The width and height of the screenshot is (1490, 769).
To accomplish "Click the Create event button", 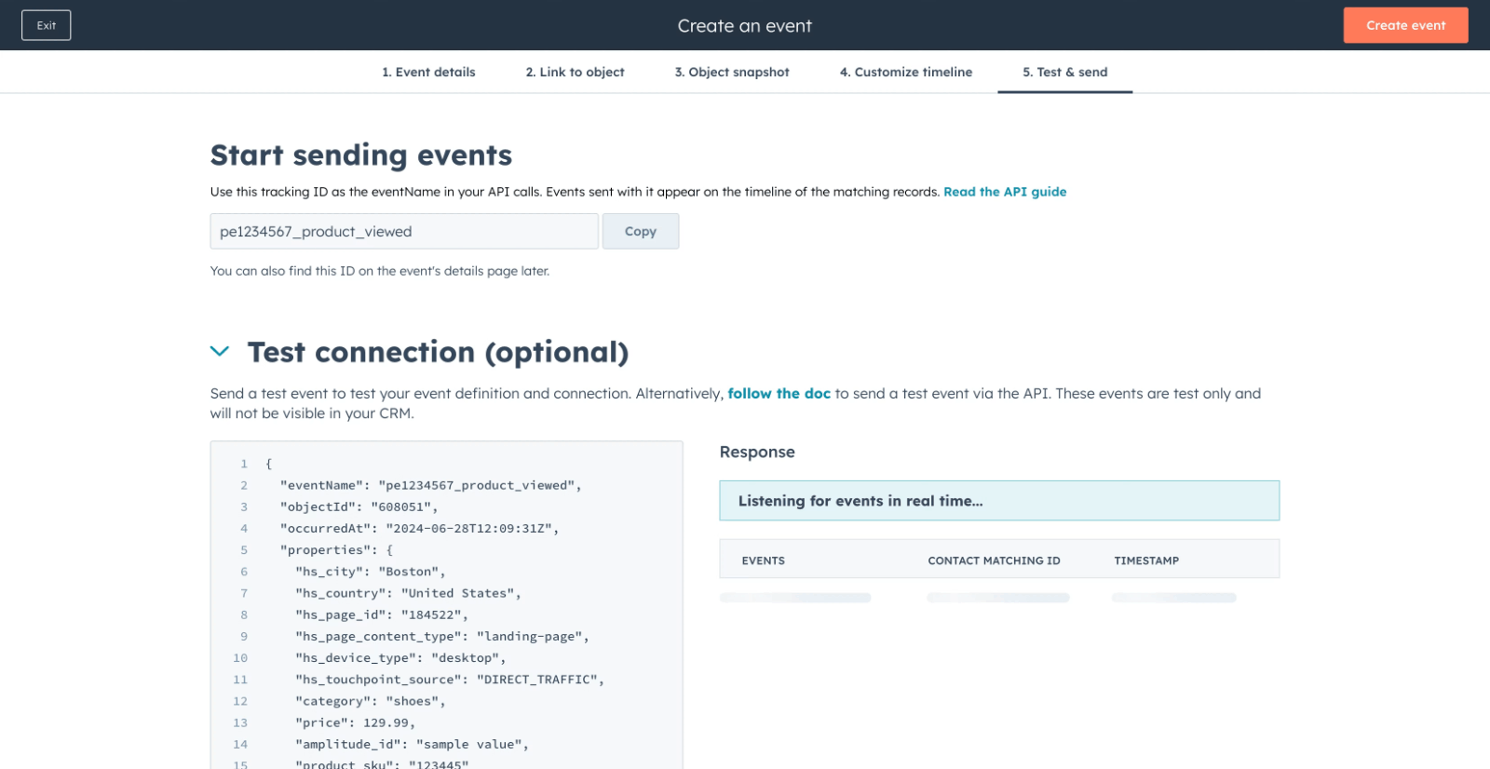I will [1405, 25].
